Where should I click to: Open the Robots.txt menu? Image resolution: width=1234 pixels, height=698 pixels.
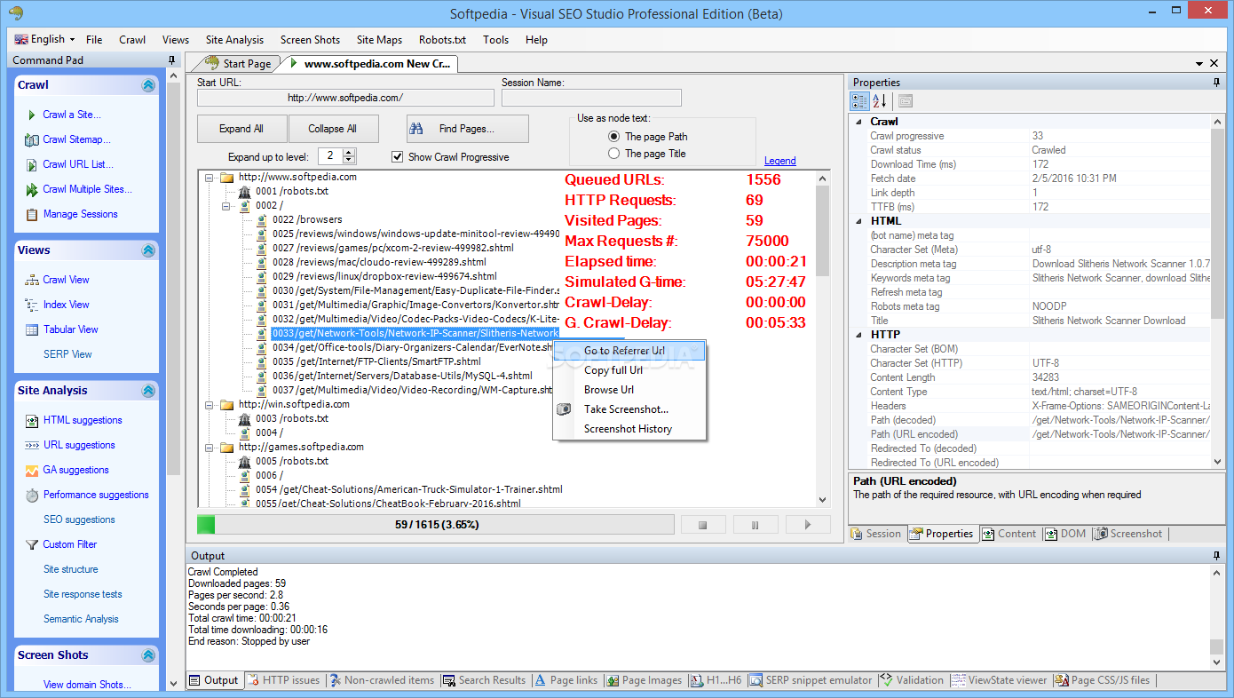click(442, 40)
